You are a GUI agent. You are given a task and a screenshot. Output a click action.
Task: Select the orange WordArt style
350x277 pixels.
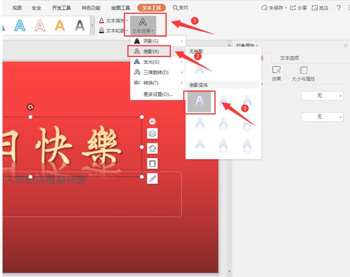coord(60,26)
